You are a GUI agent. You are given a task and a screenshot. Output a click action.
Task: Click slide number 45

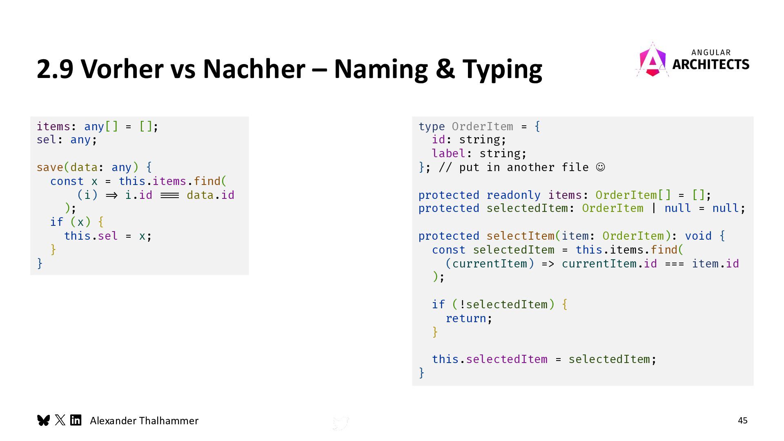click(742, 421)
